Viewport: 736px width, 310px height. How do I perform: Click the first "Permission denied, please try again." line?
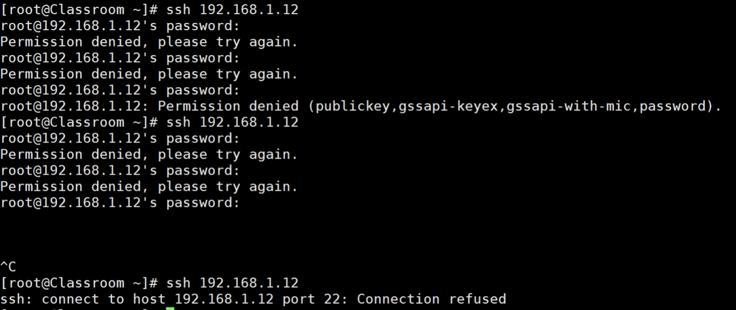click(x=149, y=42)
